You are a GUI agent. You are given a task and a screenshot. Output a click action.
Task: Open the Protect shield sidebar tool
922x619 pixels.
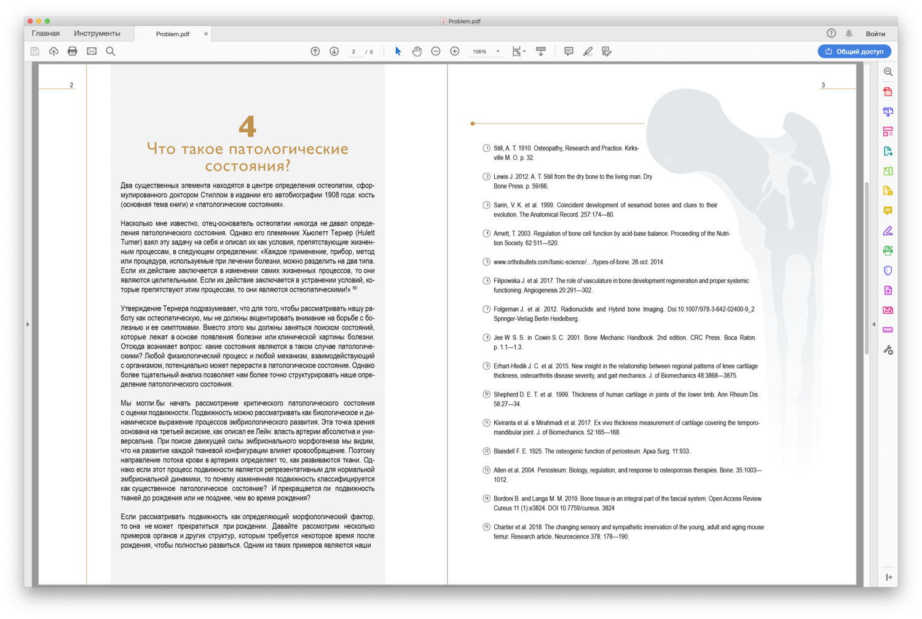[888, 270]
